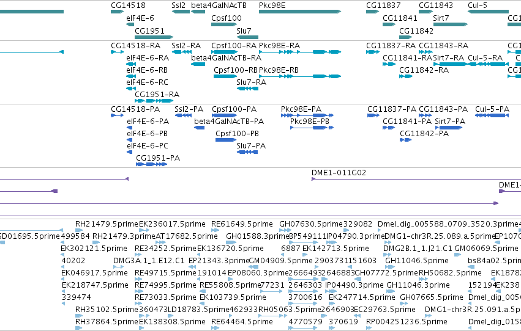Image resolution: width=521 pixels, height=331 pixels.
Task: Open the CG11843 gene label in the top track
Action: pyautogui.click(x=436, y=5)
